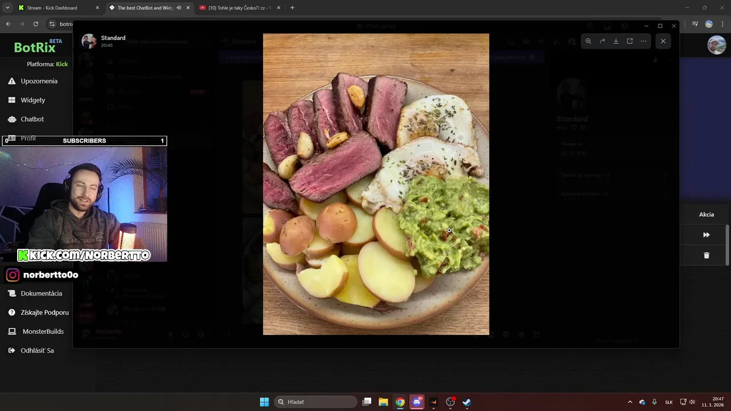The image size is (731, 411).
Task: Mute audio on the BotRix tab
Action: click(179, 8)
